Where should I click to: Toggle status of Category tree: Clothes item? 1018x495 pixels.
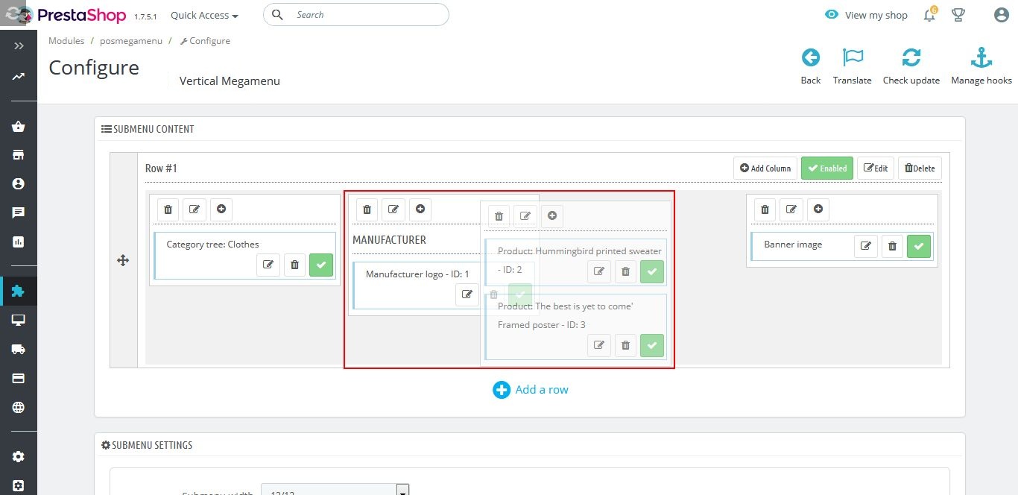(321, 265)
